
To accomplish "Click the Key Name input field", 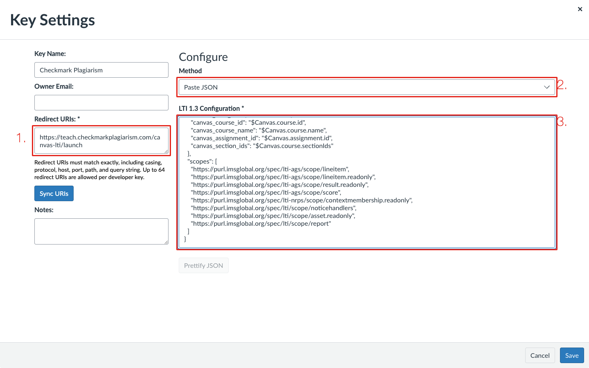I will [x=101, y=70].
